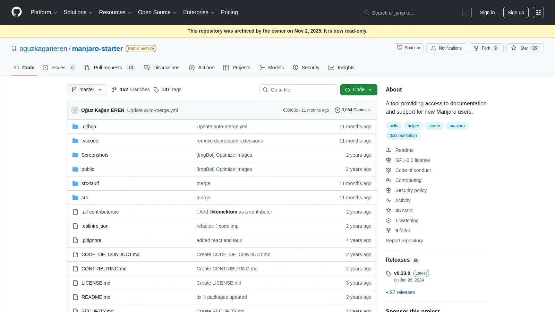
Task: Open README.md file
Action: pos(96,297)
